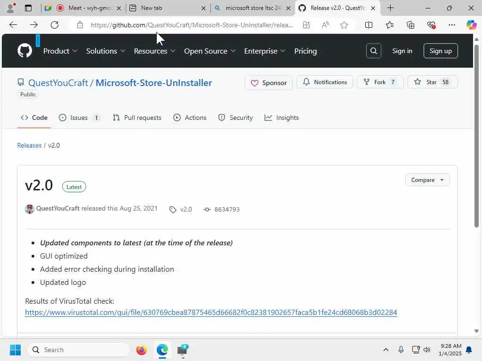This screenshot has height=361, width=482.
Task: Close the New tab browser tab
Action: point(203,8)
